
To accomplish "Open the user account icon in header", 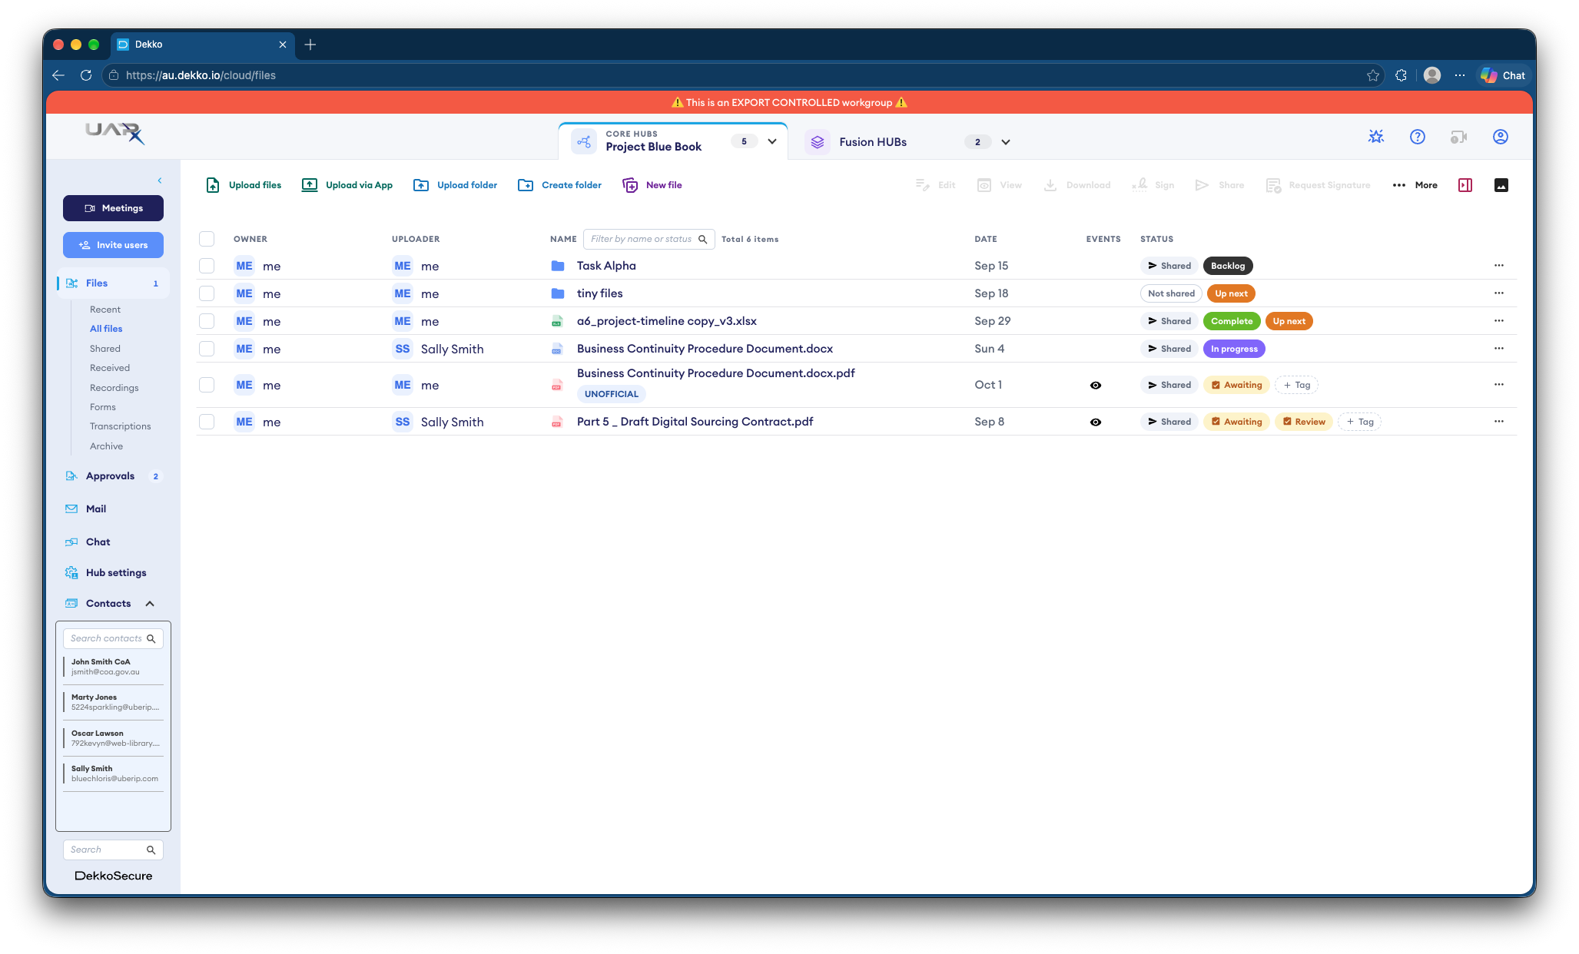I will pyautogui.click(x=1501, y=137).
